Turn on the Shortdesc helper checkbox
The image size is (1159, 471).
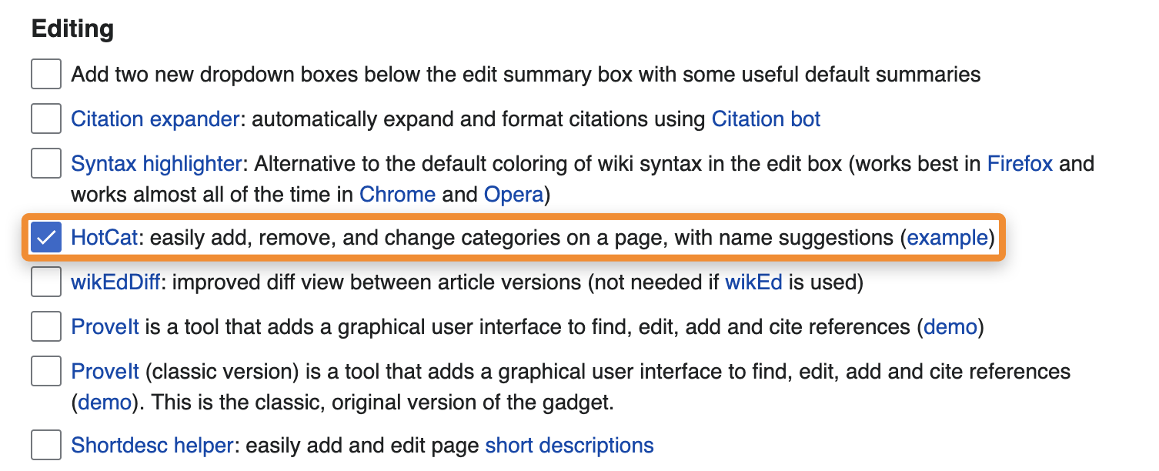click(46, 446)
